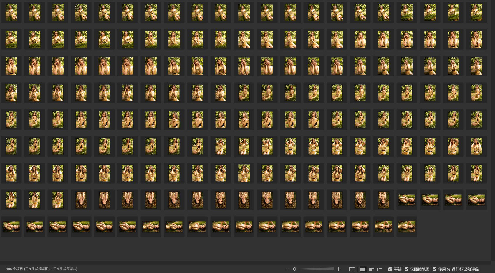495x273 pixels.
Task: Select the very first thumbnail in the grid
Action: pyautogui.click(x=11, y=12)
